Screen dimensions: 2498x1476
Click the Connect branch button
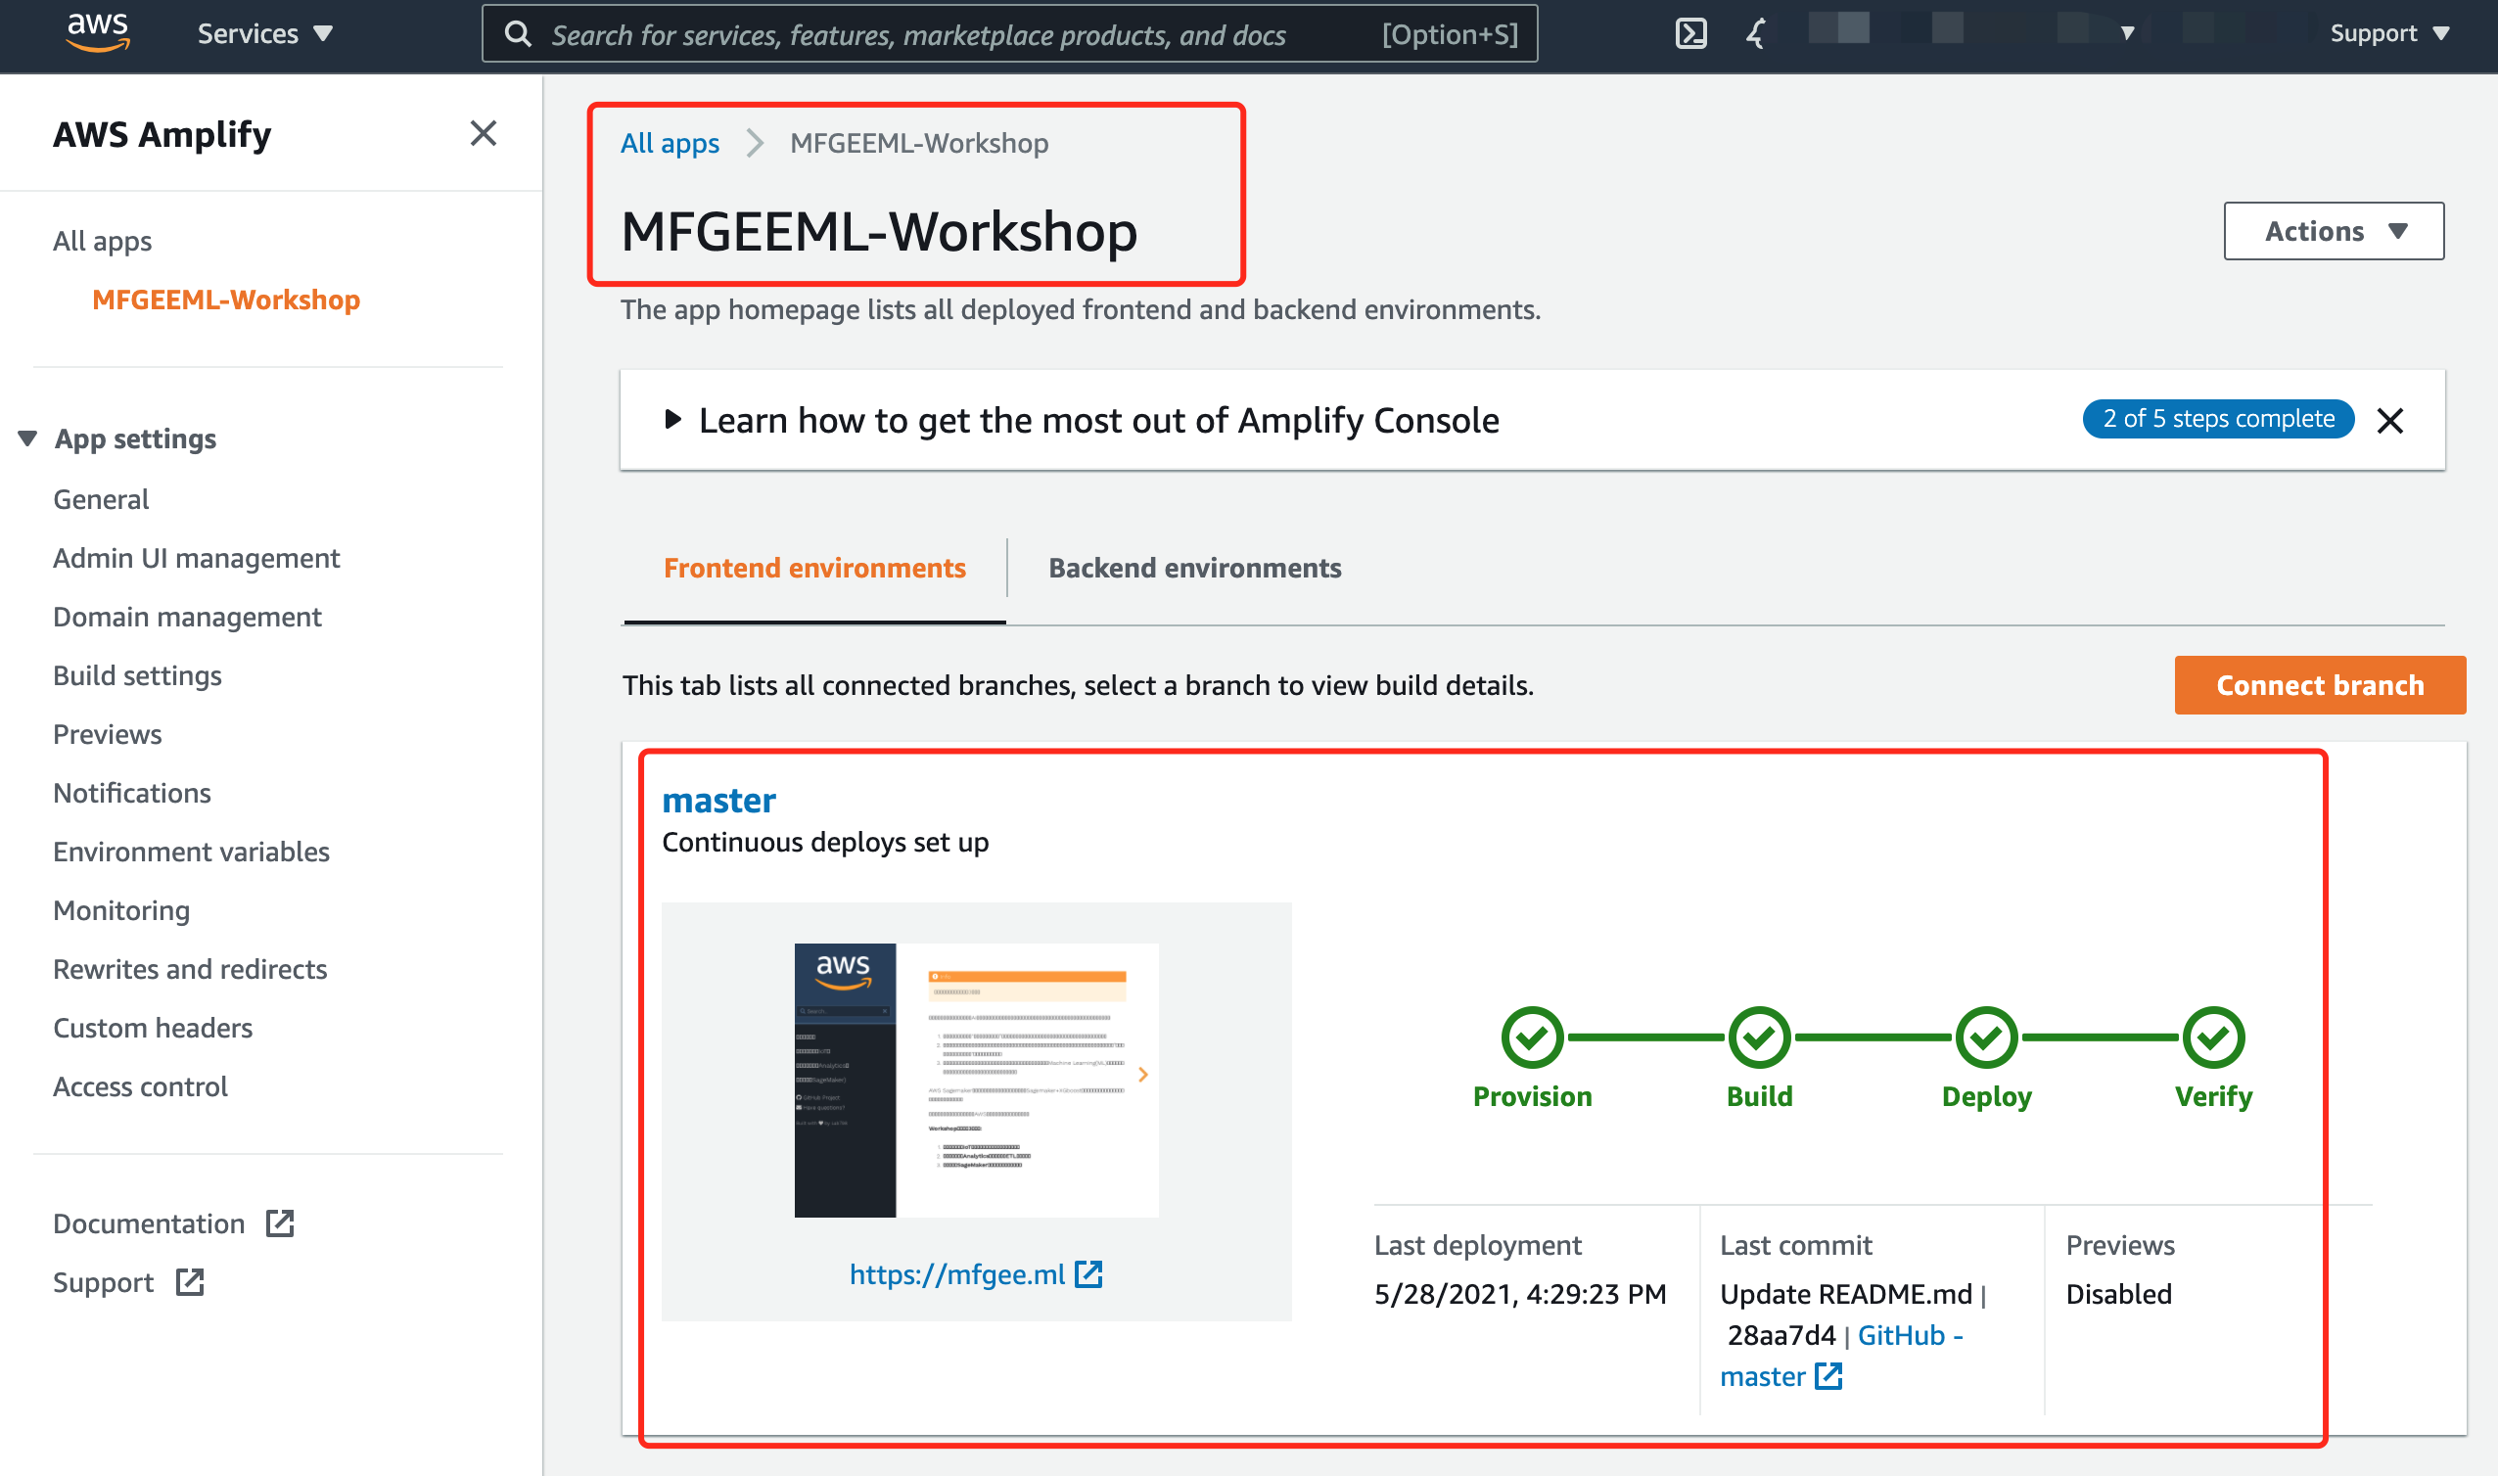tap(2319, 685)
